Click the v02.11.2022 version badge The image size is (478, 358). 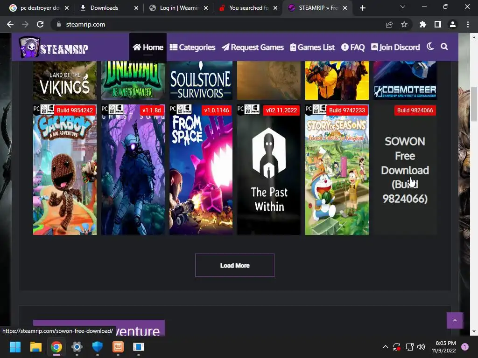click(x=281, y=110)
